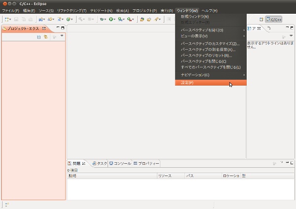Open the ヘルプ(H) menu
The width and height of the screenshot is (296, 209).
pos(210,11)
